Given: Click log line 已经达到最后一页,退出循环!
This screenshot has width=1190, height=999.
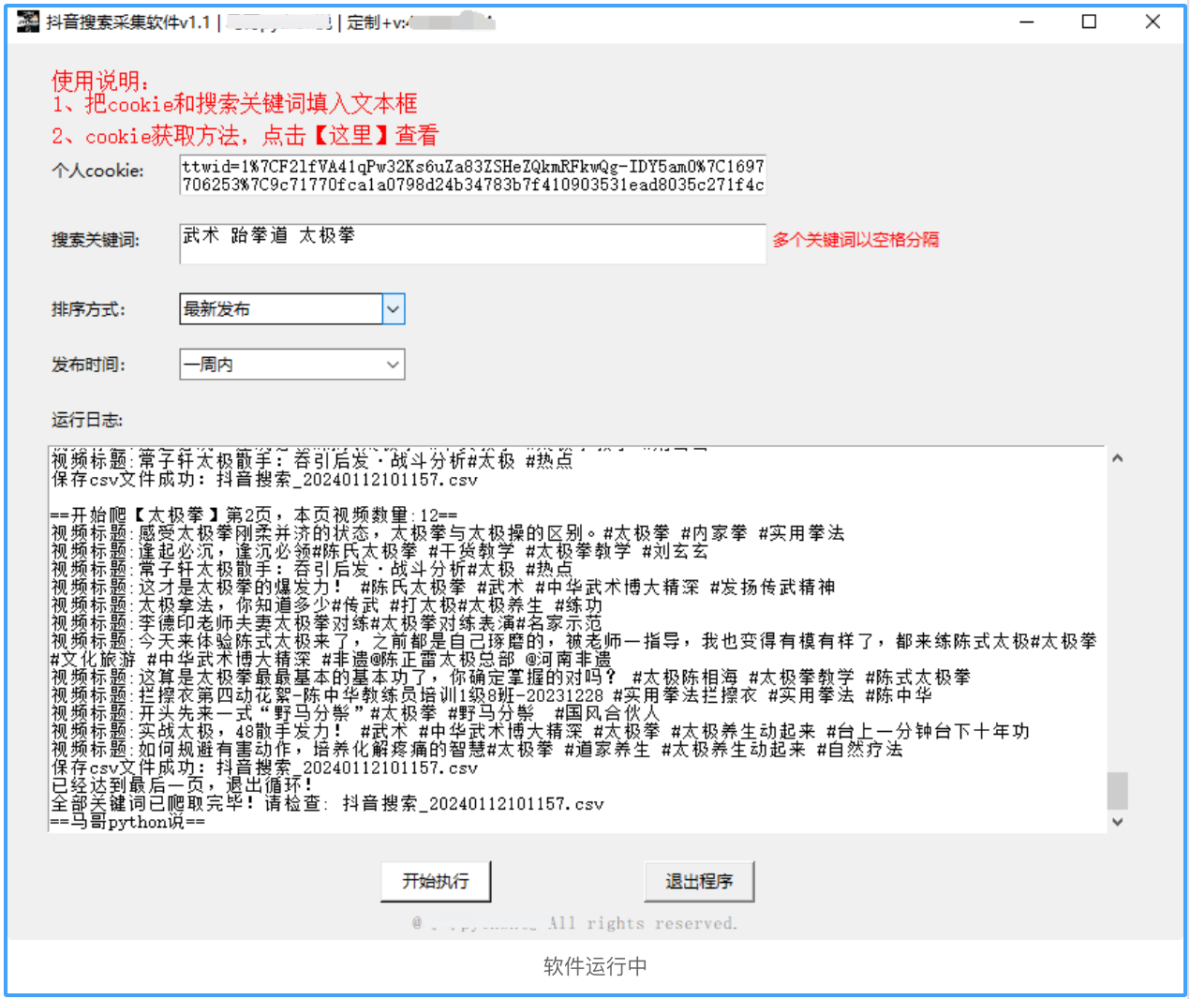Looking at the screenshot, I should point(182,785).
